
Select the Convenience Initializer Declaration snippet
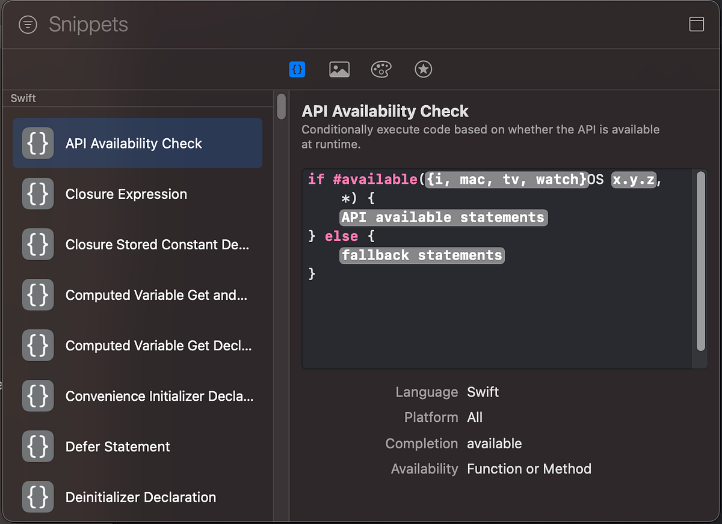(137, 396)
